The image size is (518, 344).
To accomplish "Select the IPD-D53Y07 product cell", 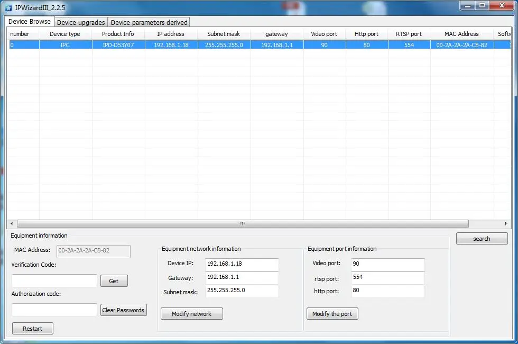I will pyautogui.click(x=118, y=44).
